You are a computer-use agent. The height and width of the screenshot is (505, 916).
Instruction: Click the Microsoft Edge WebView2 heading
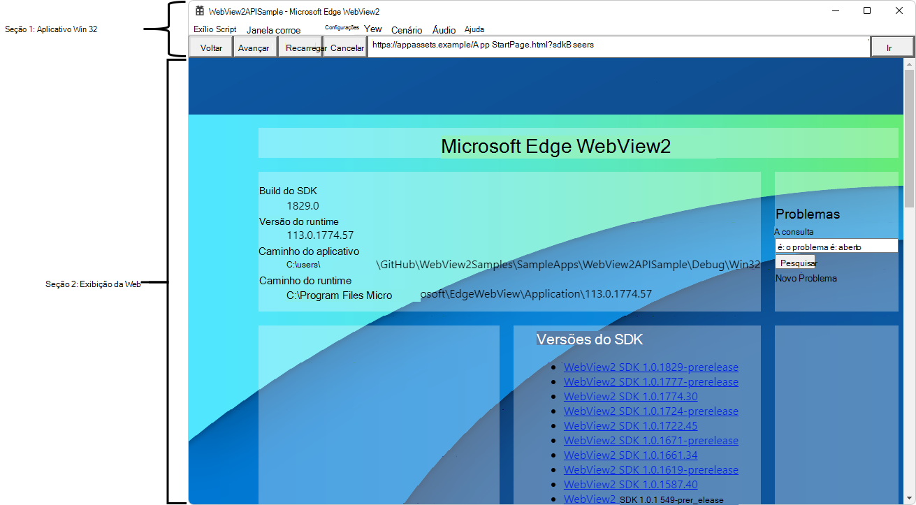pyautogui.click(x=555, y=146)
